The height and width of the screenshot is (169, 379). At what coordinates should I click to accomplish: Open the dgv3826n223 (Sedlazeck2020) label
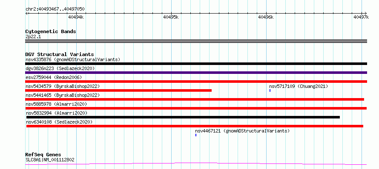60,68
